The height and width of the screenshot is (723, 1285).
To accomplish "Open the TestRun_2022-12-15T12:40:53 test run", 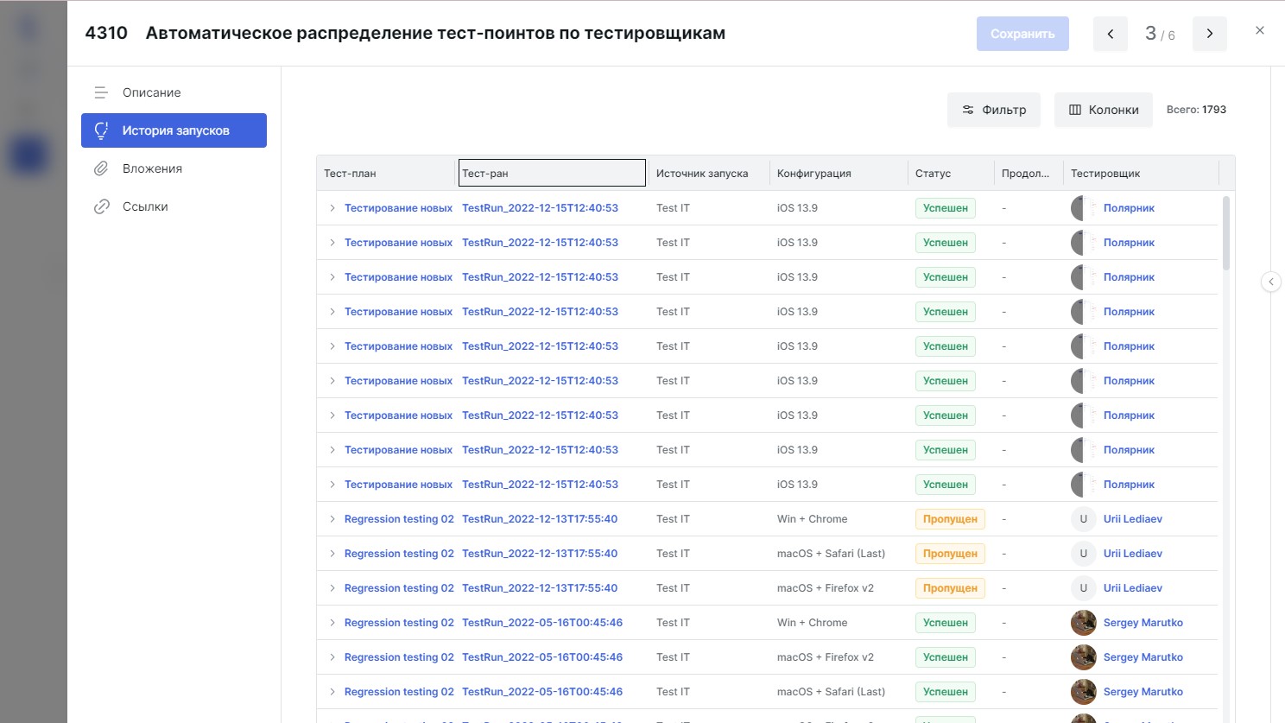I will coord(541,207).
